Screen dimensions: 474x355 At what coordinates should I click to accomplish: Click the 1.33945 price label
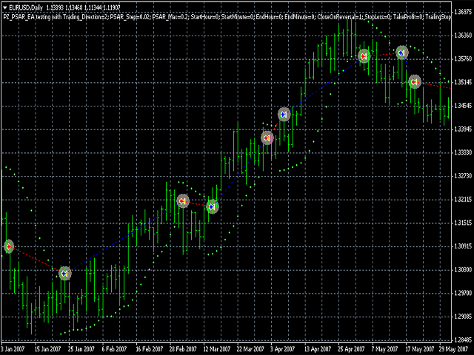tap(463, 129)
